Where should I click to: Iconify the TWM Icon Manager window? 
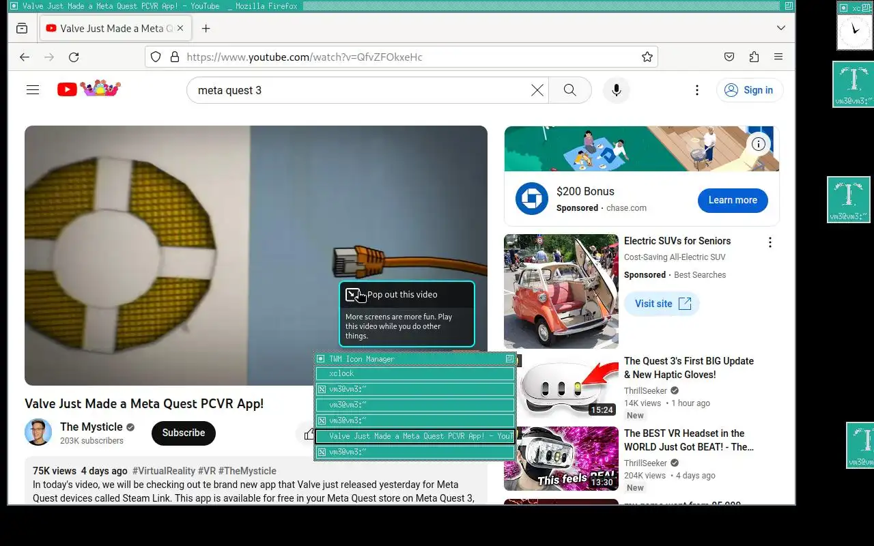coord(320,358)
